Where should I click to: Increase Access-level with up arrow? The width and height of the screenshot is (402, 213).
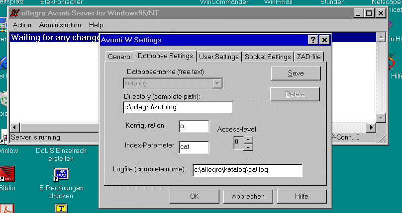coord(248,140)
